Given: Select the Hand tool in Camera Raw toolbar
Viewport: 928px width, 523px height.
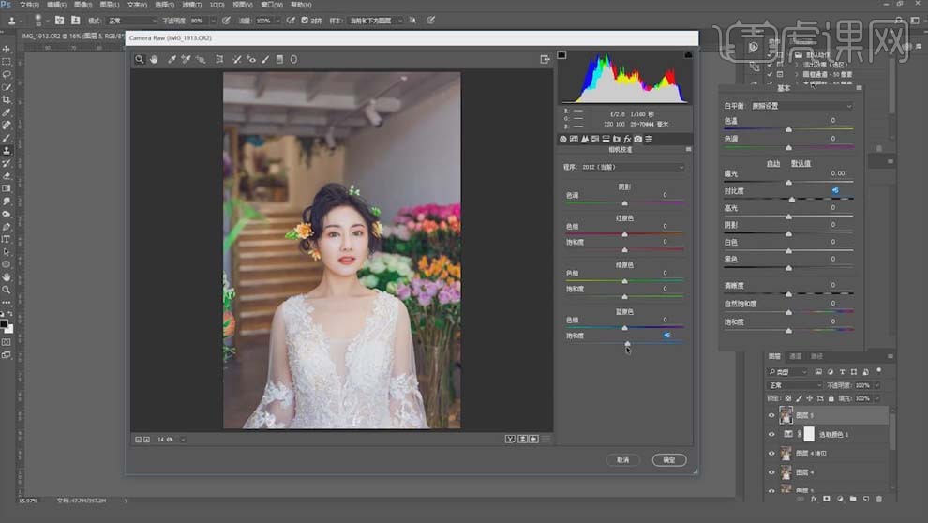Looking at the screenshot, I should click(x=154, y=59).
